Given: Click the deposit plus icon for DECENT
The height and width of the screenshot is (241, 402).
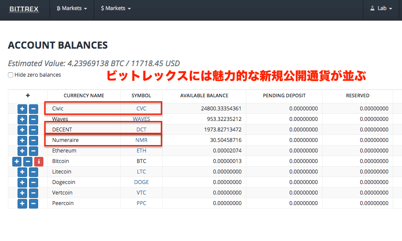Looking at the screenshot, I should (x=22, y=130).
